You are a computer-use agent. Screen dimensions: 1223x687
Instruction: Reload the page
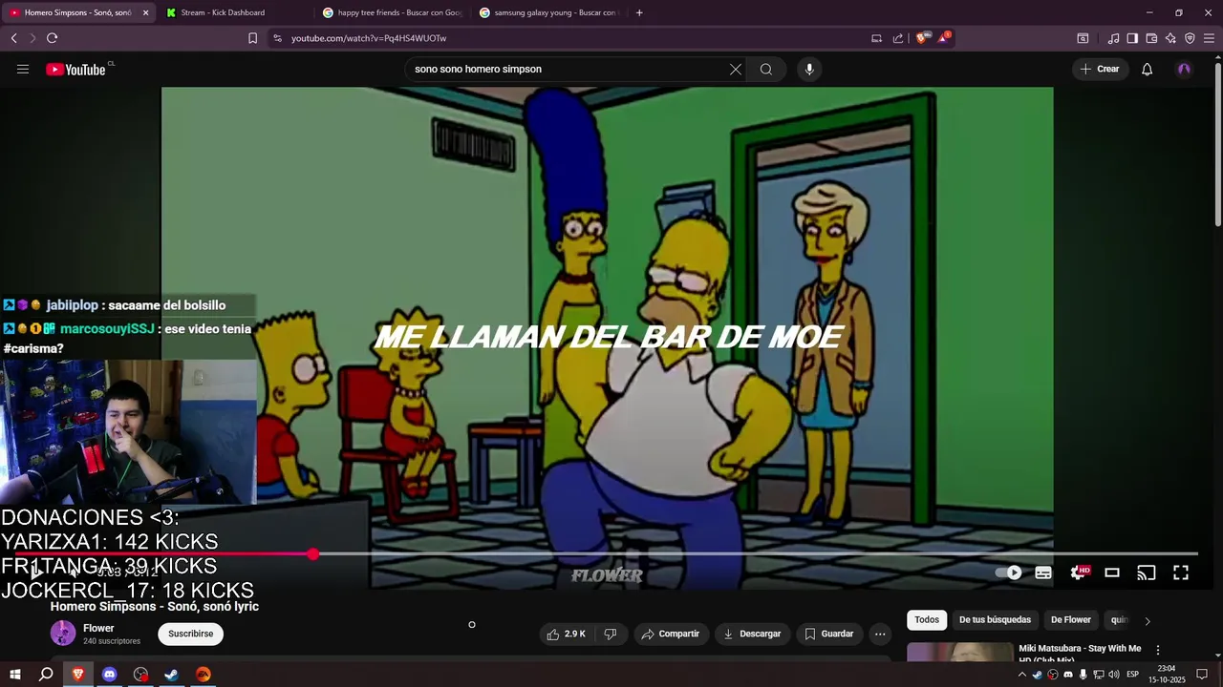pos(52,38)
